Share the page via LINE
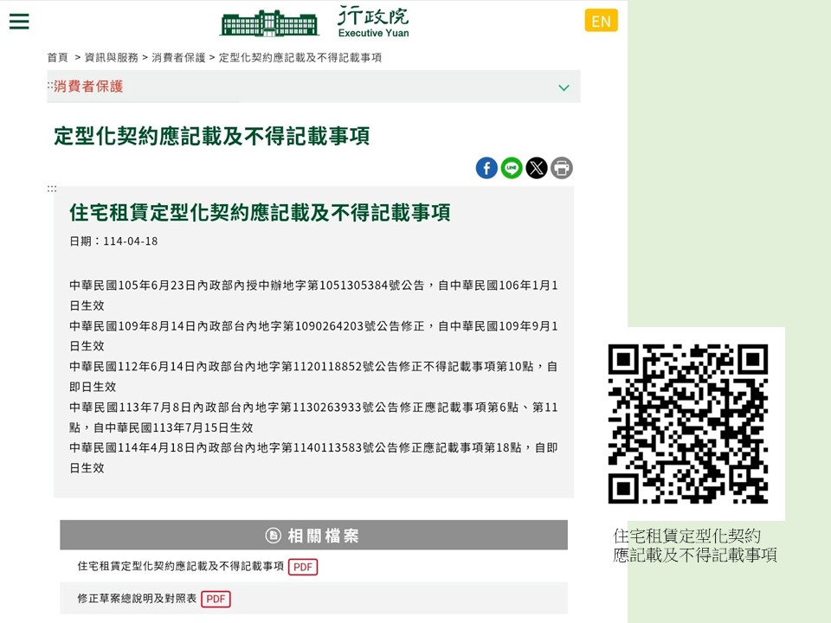This screenshot has width=831, height=623. [x=512, y=168]
